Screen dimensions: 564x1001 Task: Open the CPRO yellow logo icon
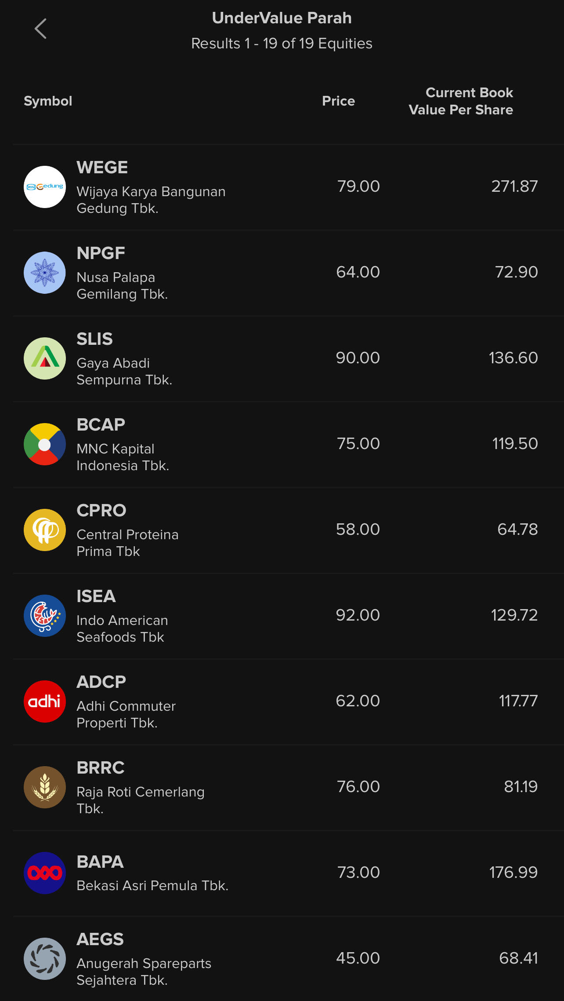(x=45, y=530)
